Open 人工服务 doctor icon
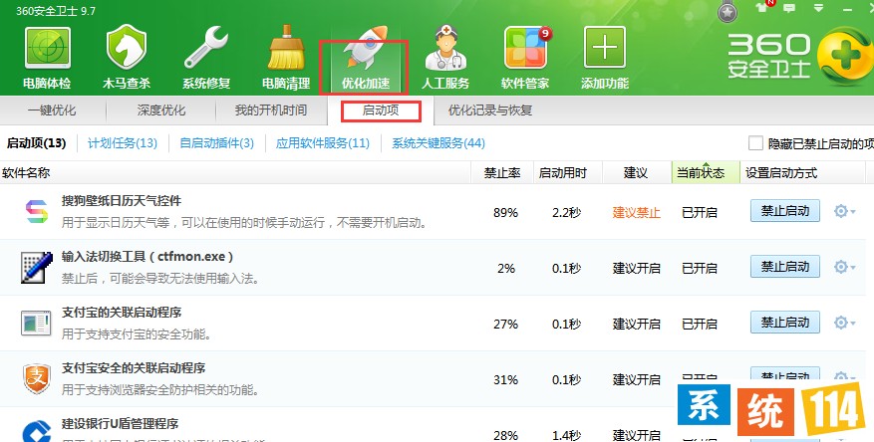Image resolution: width=874 pixels, height=442 pixels. point(444,49)
